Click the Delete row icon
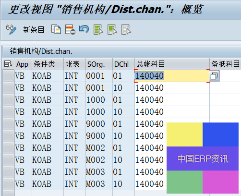 (70, 29)
